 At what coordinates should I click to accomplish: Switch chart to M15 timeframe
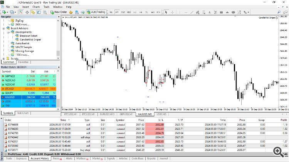click(123, 12)
